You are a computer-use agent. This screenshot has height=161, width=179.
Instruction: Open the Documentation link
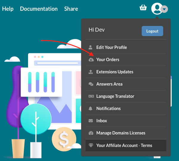coord(39,9)
